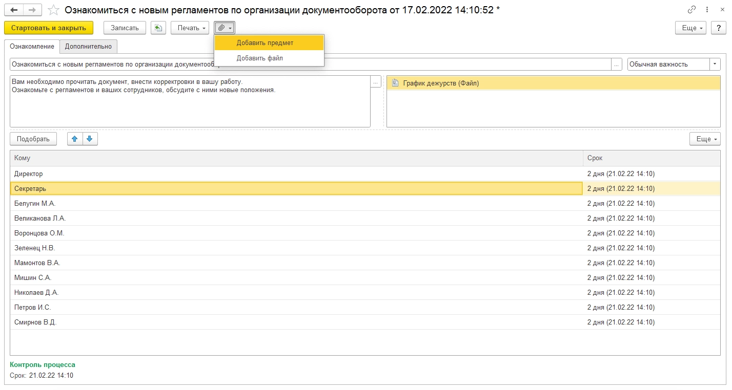Go forward with the right arrow button

[x=32, y=10]
